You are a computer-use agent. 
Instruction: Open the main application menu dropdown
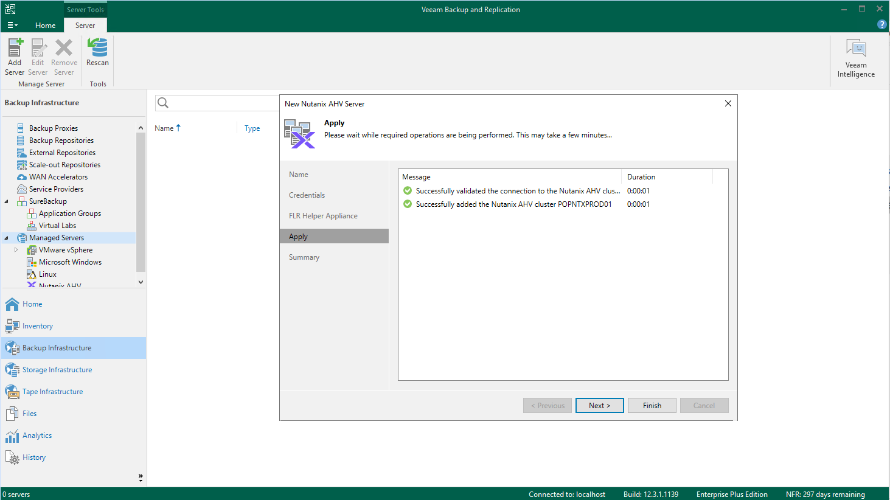(x=12, y=25)
